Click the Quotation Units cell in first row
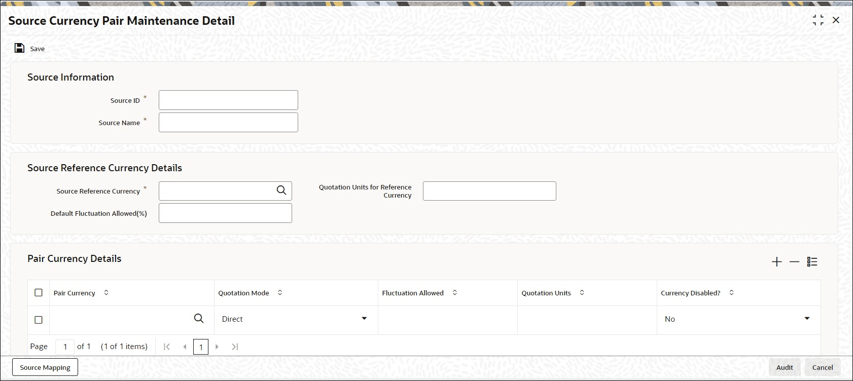This screenshot has width=853, height=381. [587, 320]
